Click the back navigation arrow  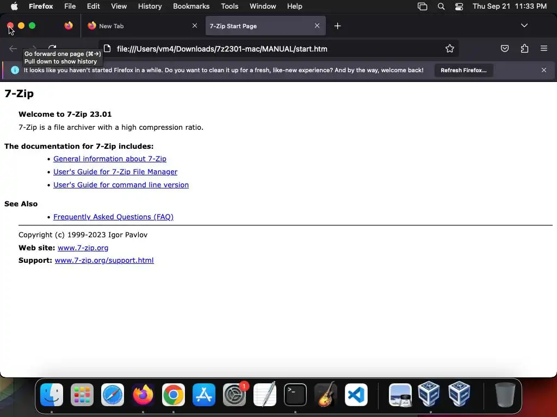click(x=13, y=48)
